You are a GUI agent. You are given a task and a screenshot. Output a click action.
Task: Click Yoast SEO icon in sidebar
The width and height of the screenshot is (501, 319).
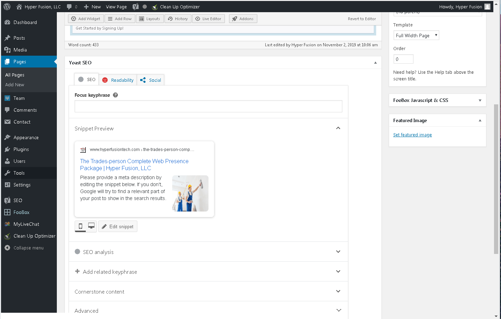pos(7,200)
